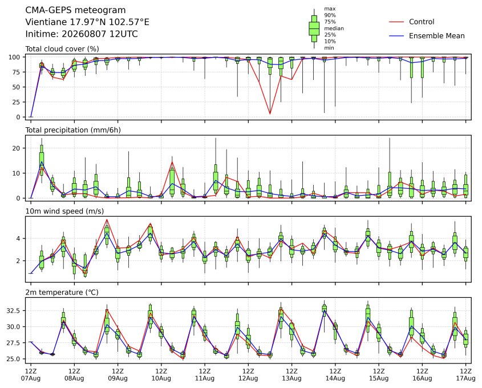Click the green box-plot legend symbol

[x=314, y=29]
